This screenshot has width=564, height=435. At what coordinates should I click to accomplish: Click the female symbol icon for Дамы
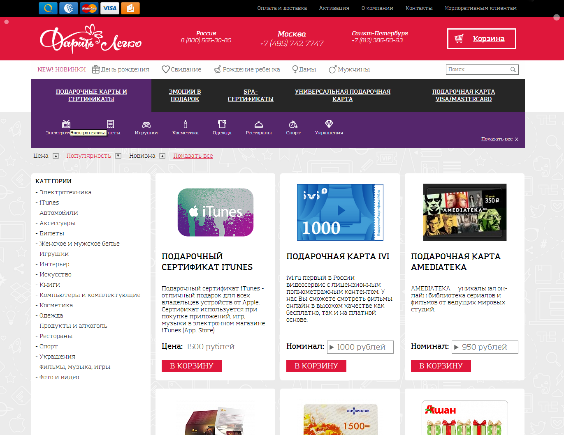[295, 69]
